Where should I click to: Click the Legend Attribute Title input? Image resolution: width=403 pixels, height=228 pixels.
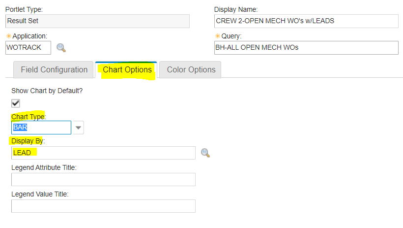click(x=103, y=180)
